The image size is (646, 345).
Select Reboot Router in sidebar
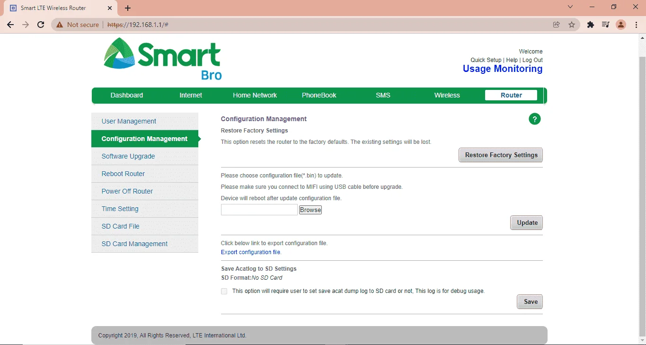pyautogui.click(x=145, y=174)
